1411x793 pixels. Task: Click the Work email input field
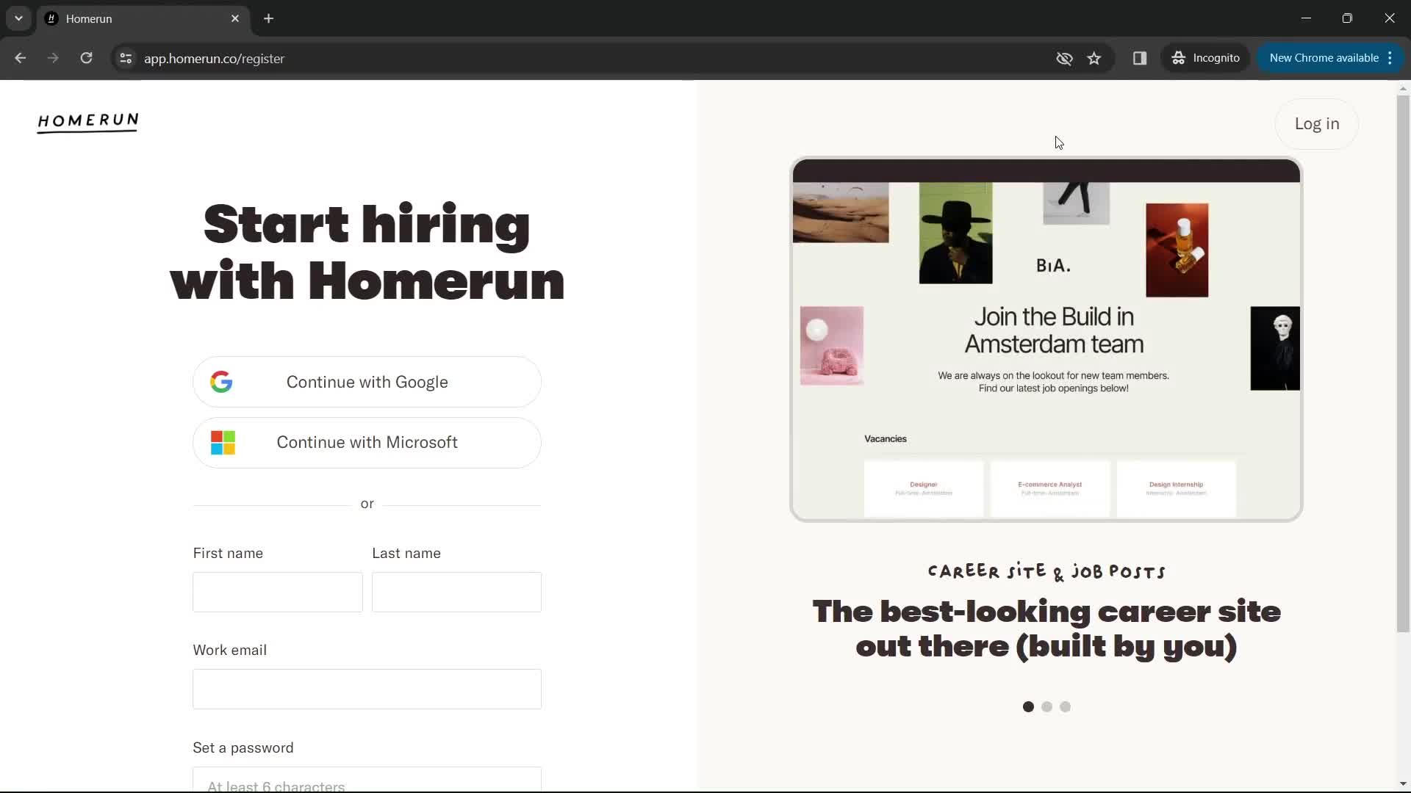367,689
